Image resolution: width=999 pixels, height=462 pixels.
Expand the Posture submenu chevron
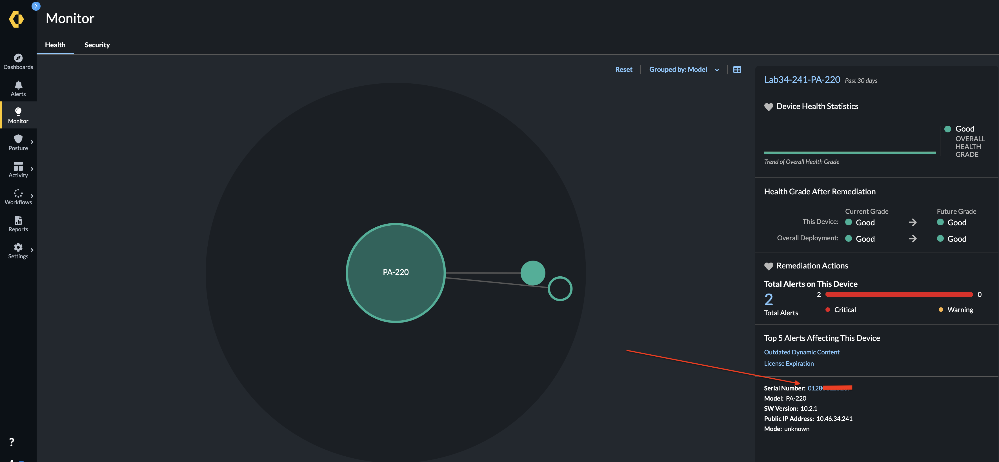pos(32,142)
